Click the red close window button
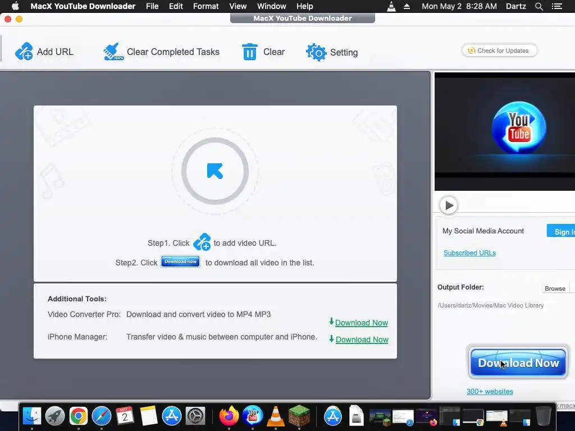The height and width of the screenshot is (431, 575). [8, 19]
